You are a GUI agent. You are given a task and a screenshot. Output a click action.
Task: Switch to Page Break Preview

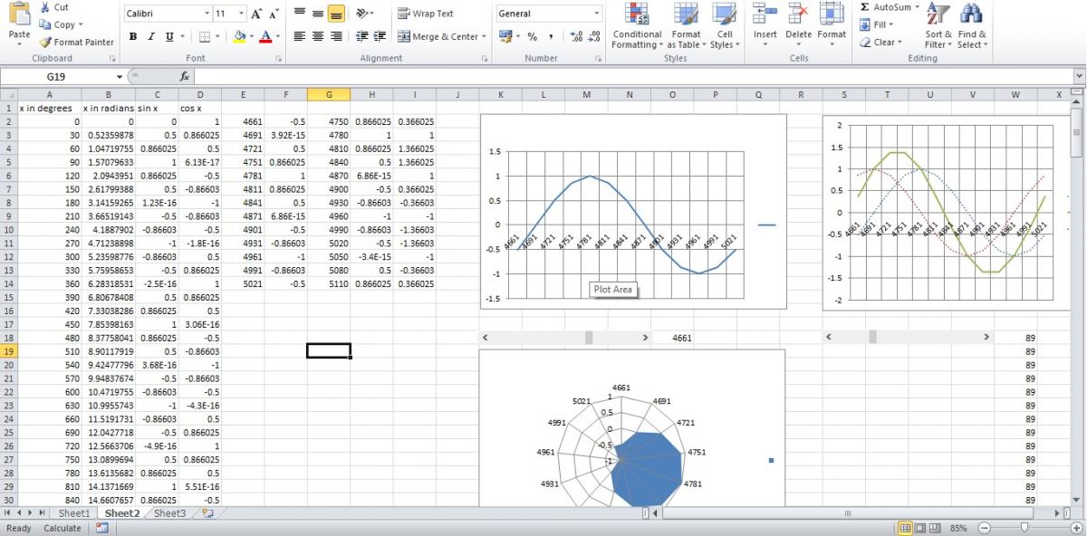[x=936, y=528]
